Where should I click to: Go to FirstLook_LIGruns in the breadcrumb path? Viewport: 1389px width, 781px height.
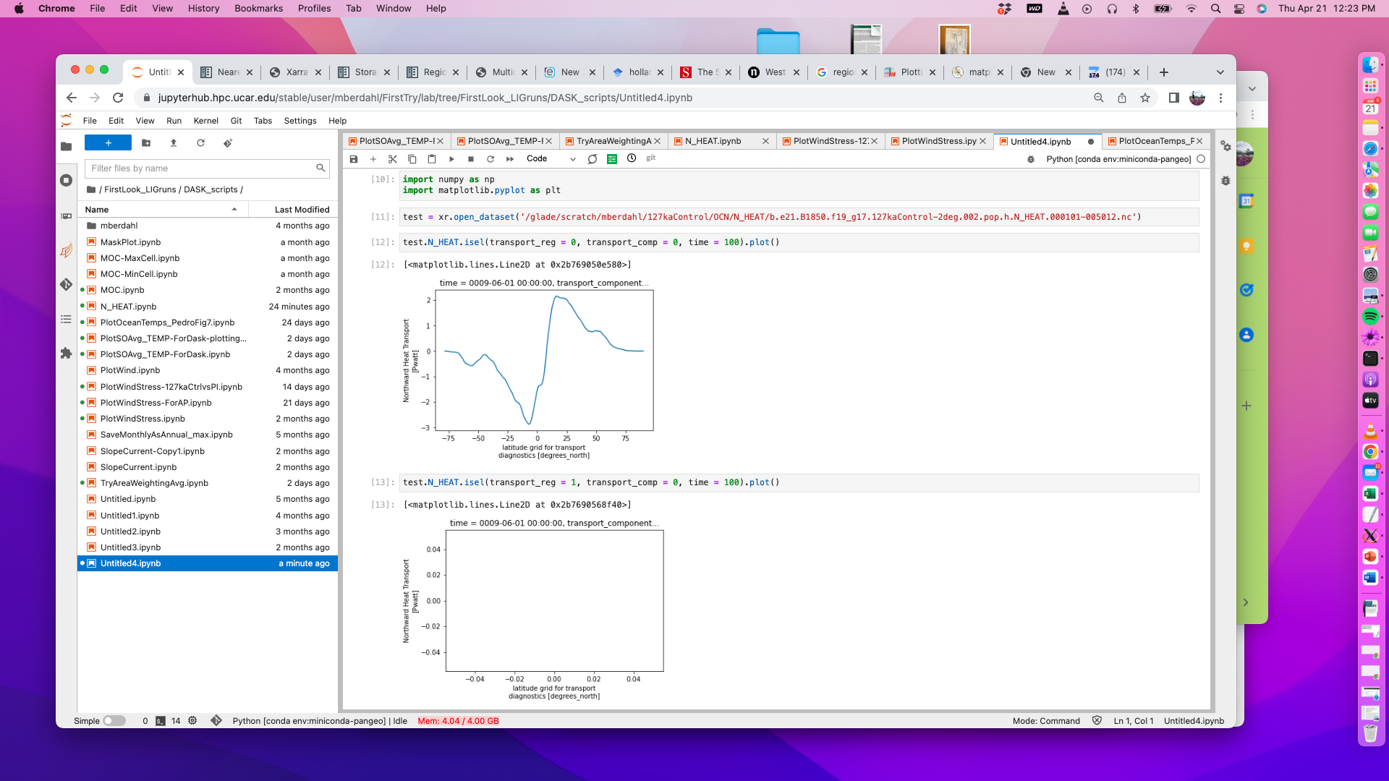(x=140, y=189)
